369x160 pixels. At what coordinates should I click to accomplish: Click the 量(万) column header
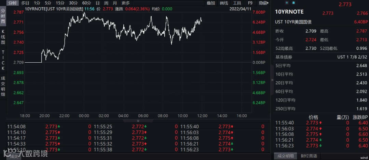tap(343, 117)
